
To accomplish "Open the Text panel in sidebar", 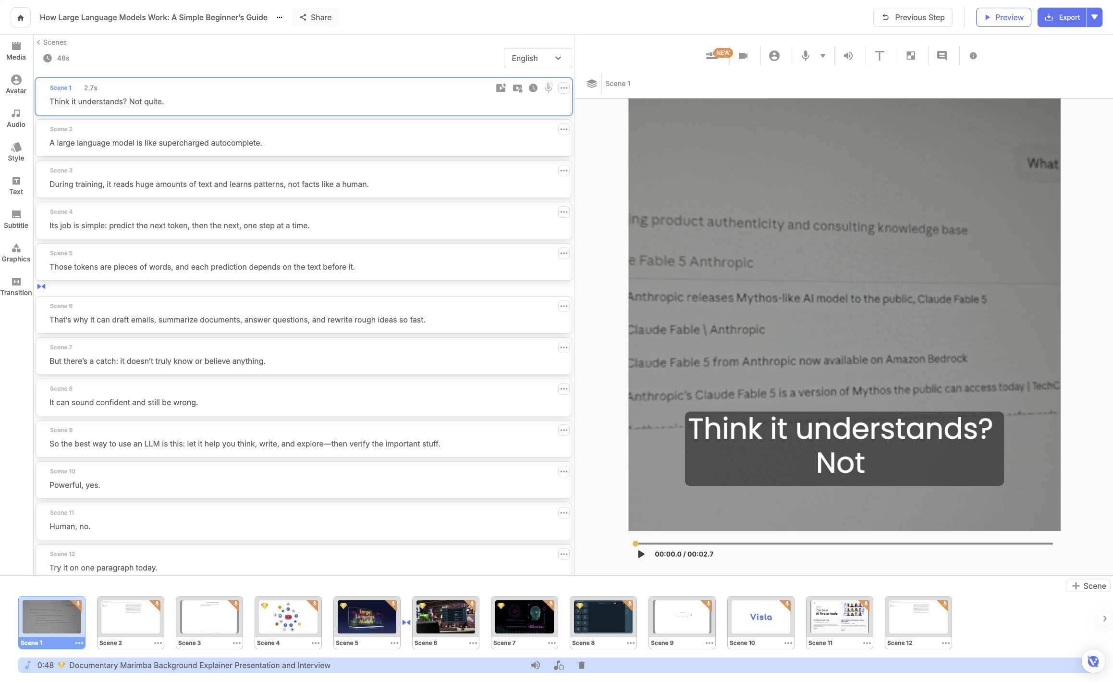I will 16,186.
